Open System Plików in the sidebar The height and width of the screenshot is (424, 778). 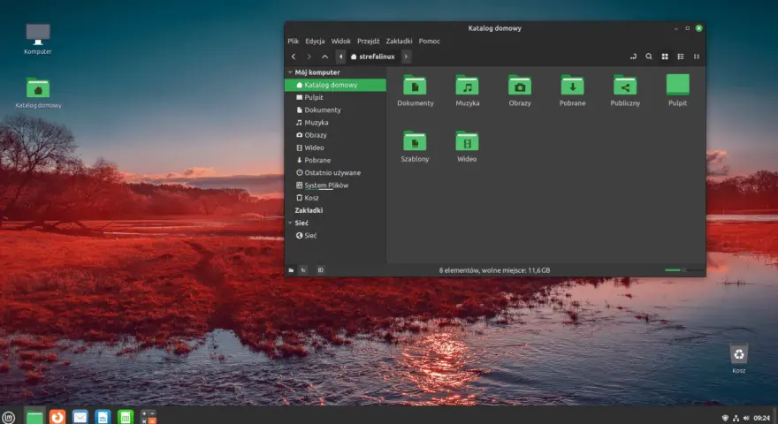335,185
